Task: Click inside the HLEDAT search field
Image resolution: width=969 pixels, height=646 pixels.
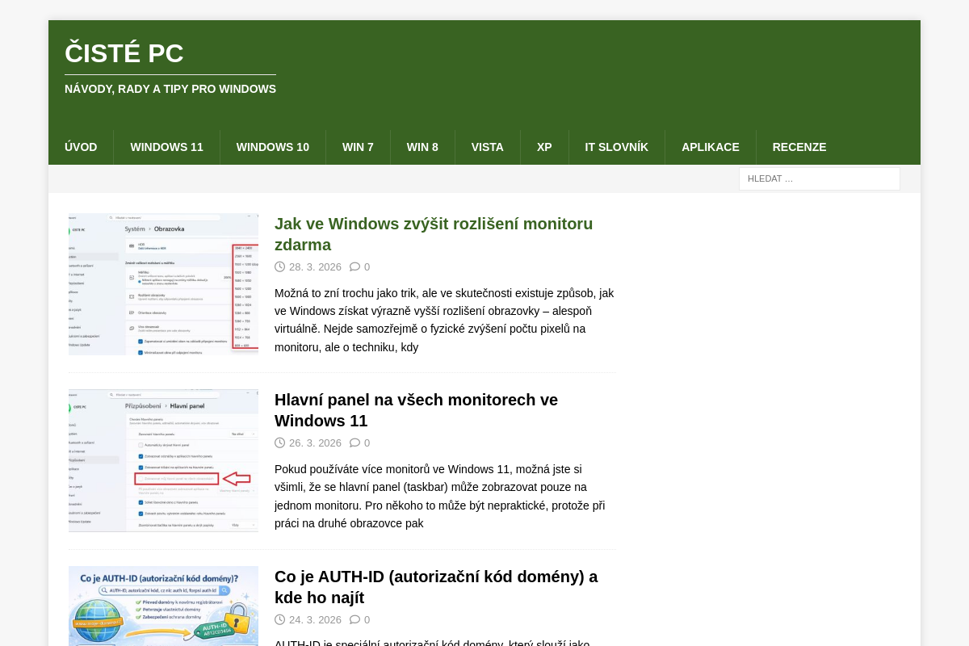Action: pyautogui.click(x=819, y=178)
